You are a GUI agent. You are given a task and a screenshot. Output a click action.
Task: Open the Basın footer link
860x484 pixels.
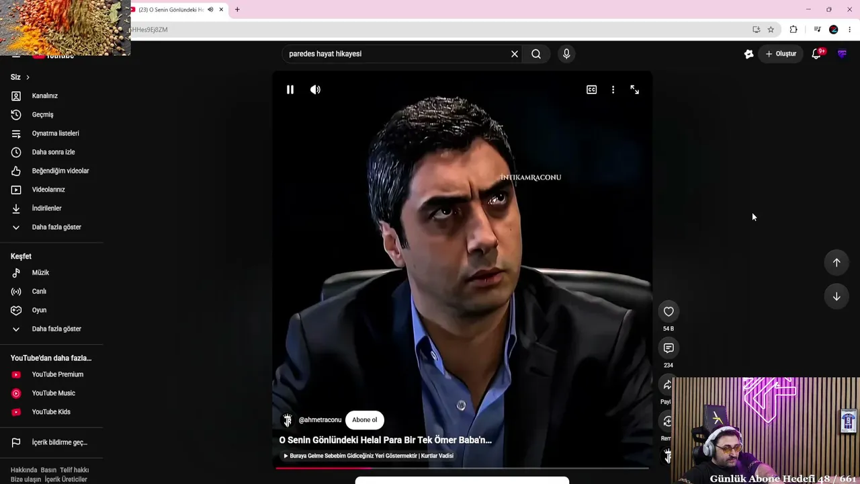(x=48, y=470)
